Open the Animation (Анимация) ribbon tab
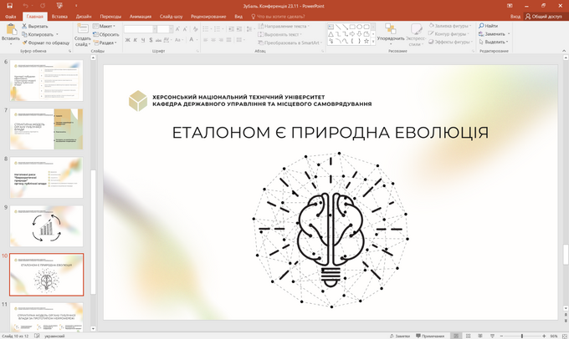This screenshot has height=339, width=569. point(141,16)
